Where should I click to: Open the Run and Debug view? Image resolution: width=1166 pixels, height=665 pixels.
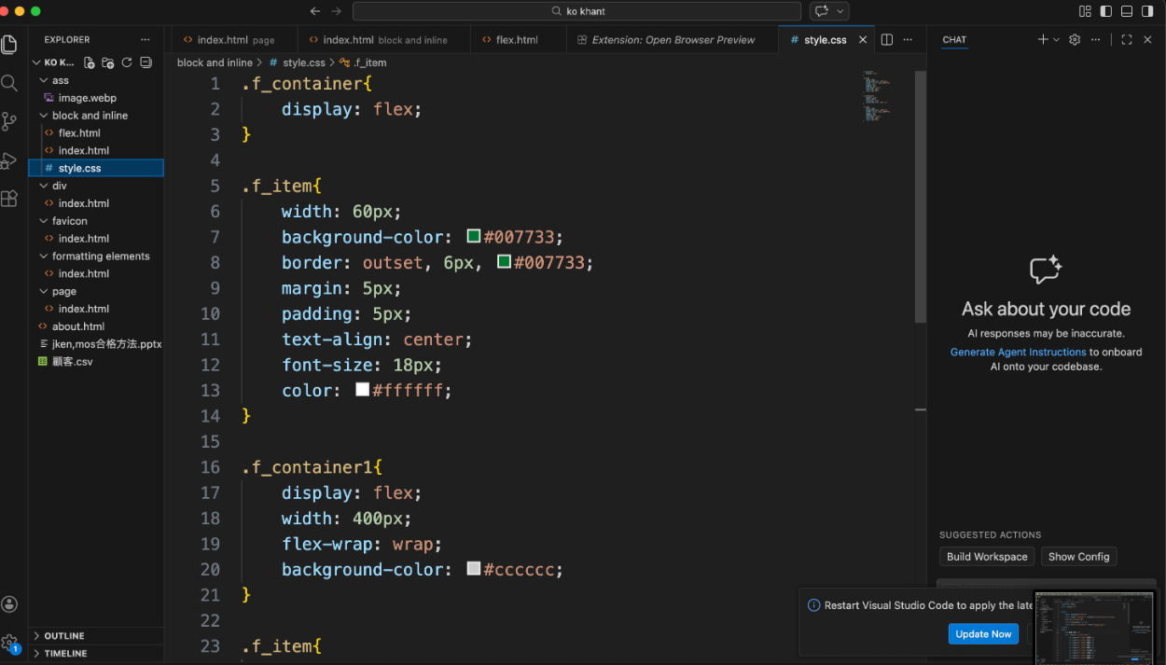[9, 160]
